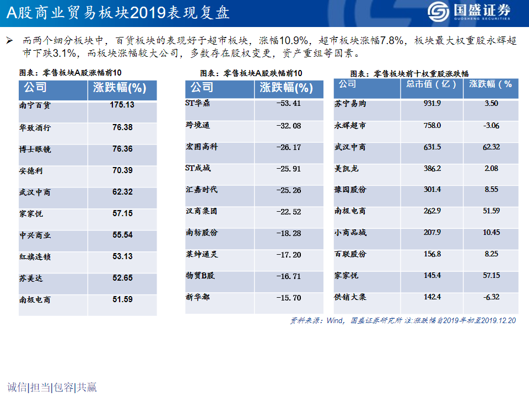Screen dimensions: 529x397
Task: Click the value -22.52
Action: (x=288, y=212)
